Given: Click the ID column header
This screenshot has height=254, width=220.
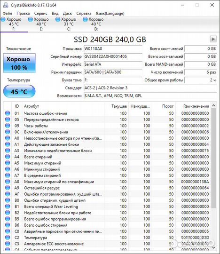Looking at the screenshot, I should click(16, 106).
